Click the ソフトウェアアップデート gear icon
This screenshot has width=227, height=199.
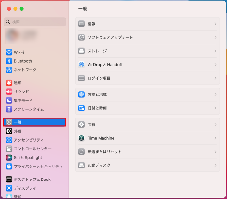(x=81, y=37)
